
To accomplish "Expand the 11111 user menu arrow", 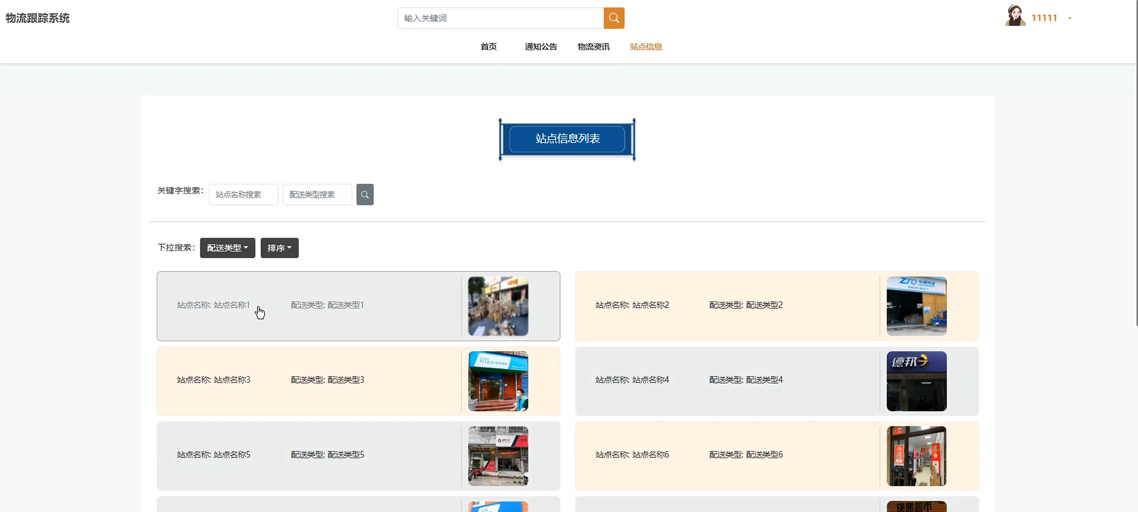I will click(x=1070, y=19).
